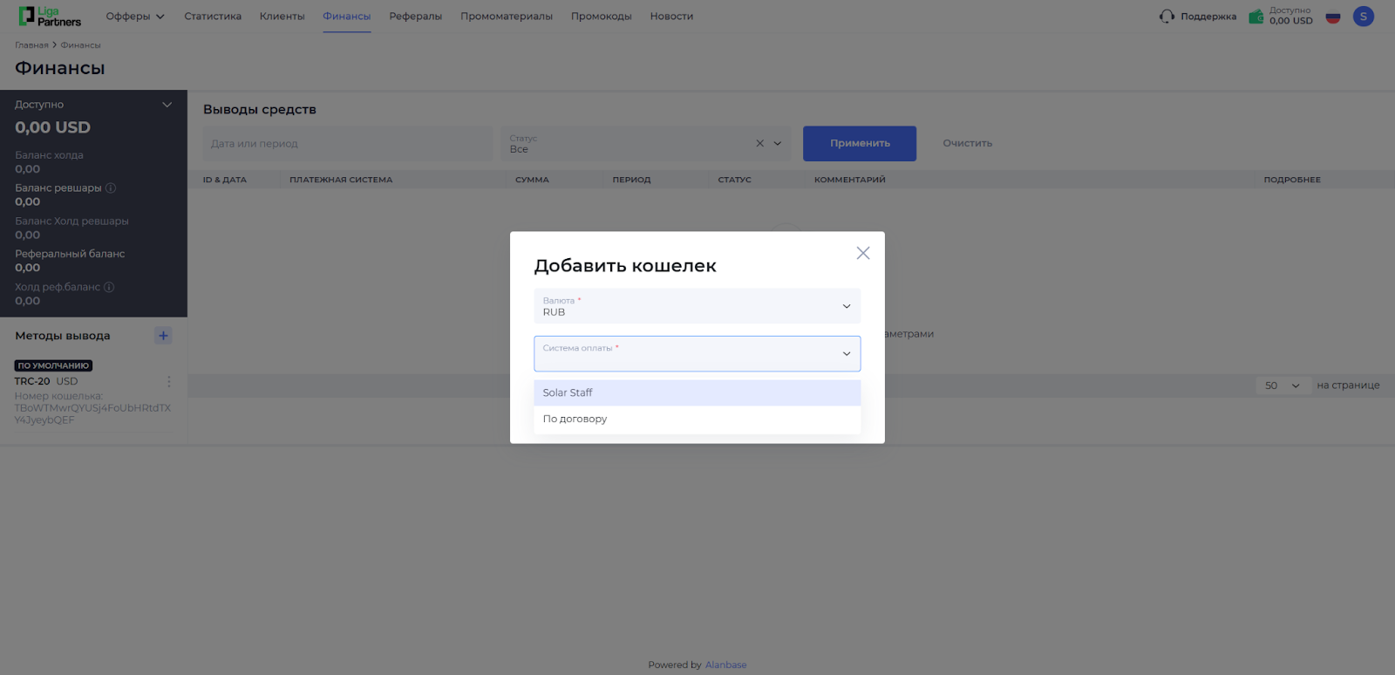
Task: Click the СТАТУС column header
Action: pyautogui.click(x=734, y=180)
